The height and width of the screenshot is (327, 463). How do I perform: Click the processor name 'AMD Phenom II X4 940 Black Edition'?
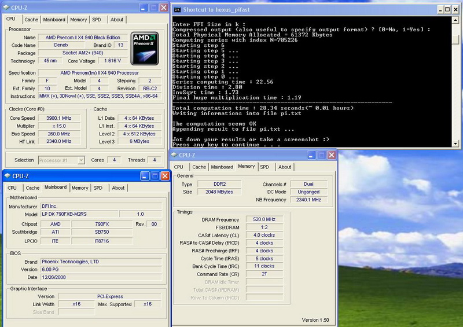click(x=83, y=38)
